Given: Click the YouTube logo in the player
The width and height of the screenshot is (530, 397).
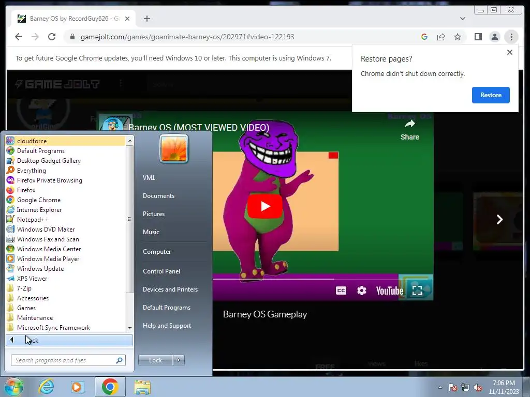Looking at the screenshot, I should coord(389,291).
